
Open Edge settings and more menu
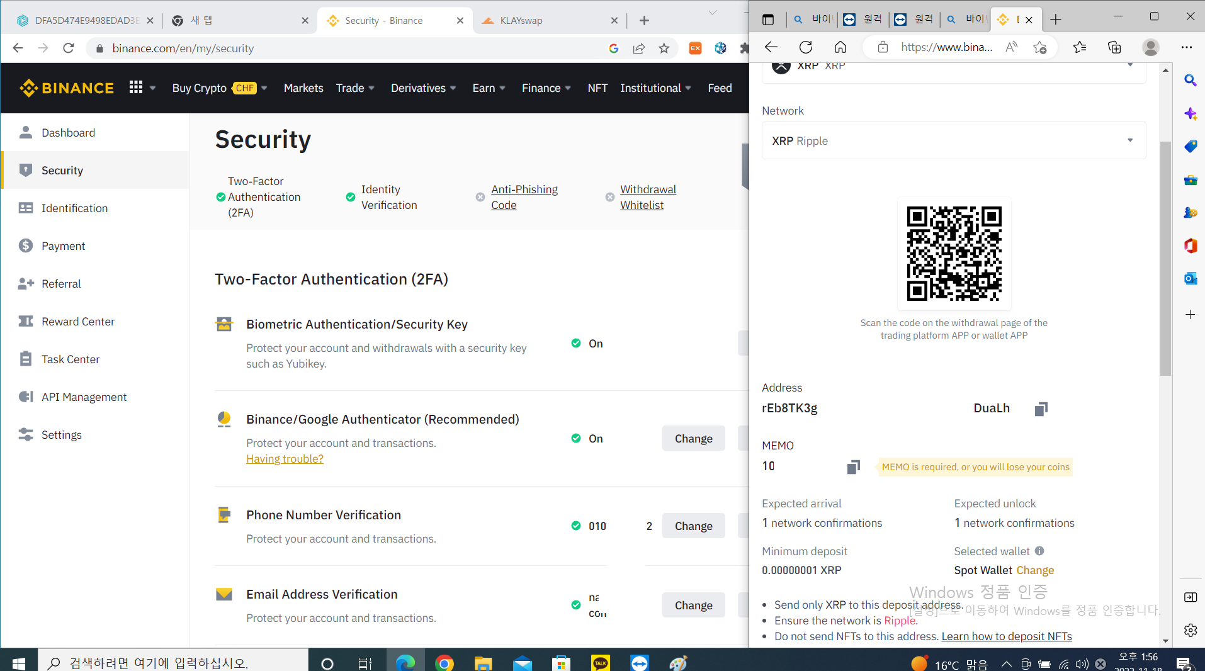(x=1186, y=47)
